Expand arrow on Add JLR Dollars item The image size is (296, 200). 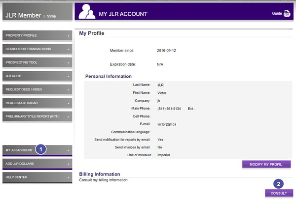click(69, 164)
